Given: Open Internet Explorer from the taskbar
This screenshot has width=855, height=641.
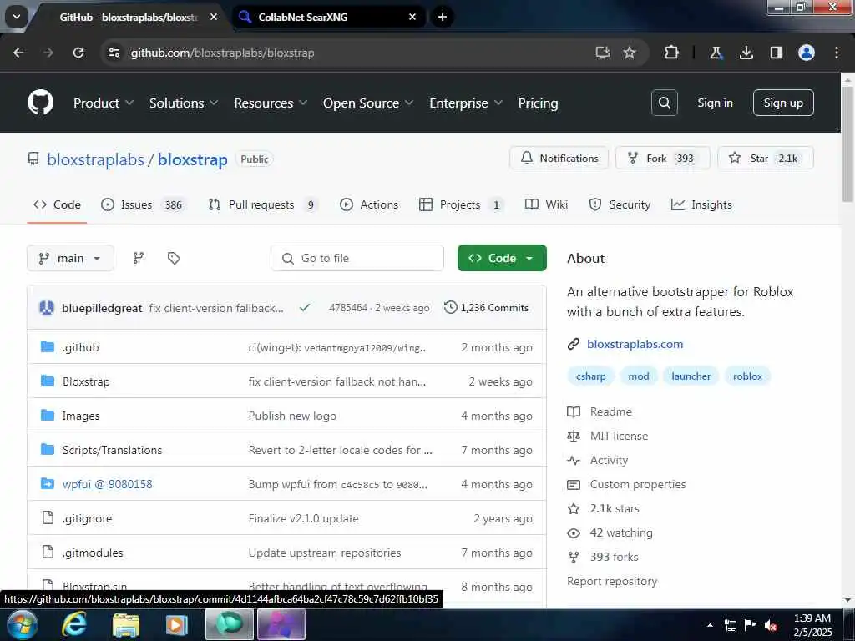Looking at the screenshot, I should click(74, 624).
